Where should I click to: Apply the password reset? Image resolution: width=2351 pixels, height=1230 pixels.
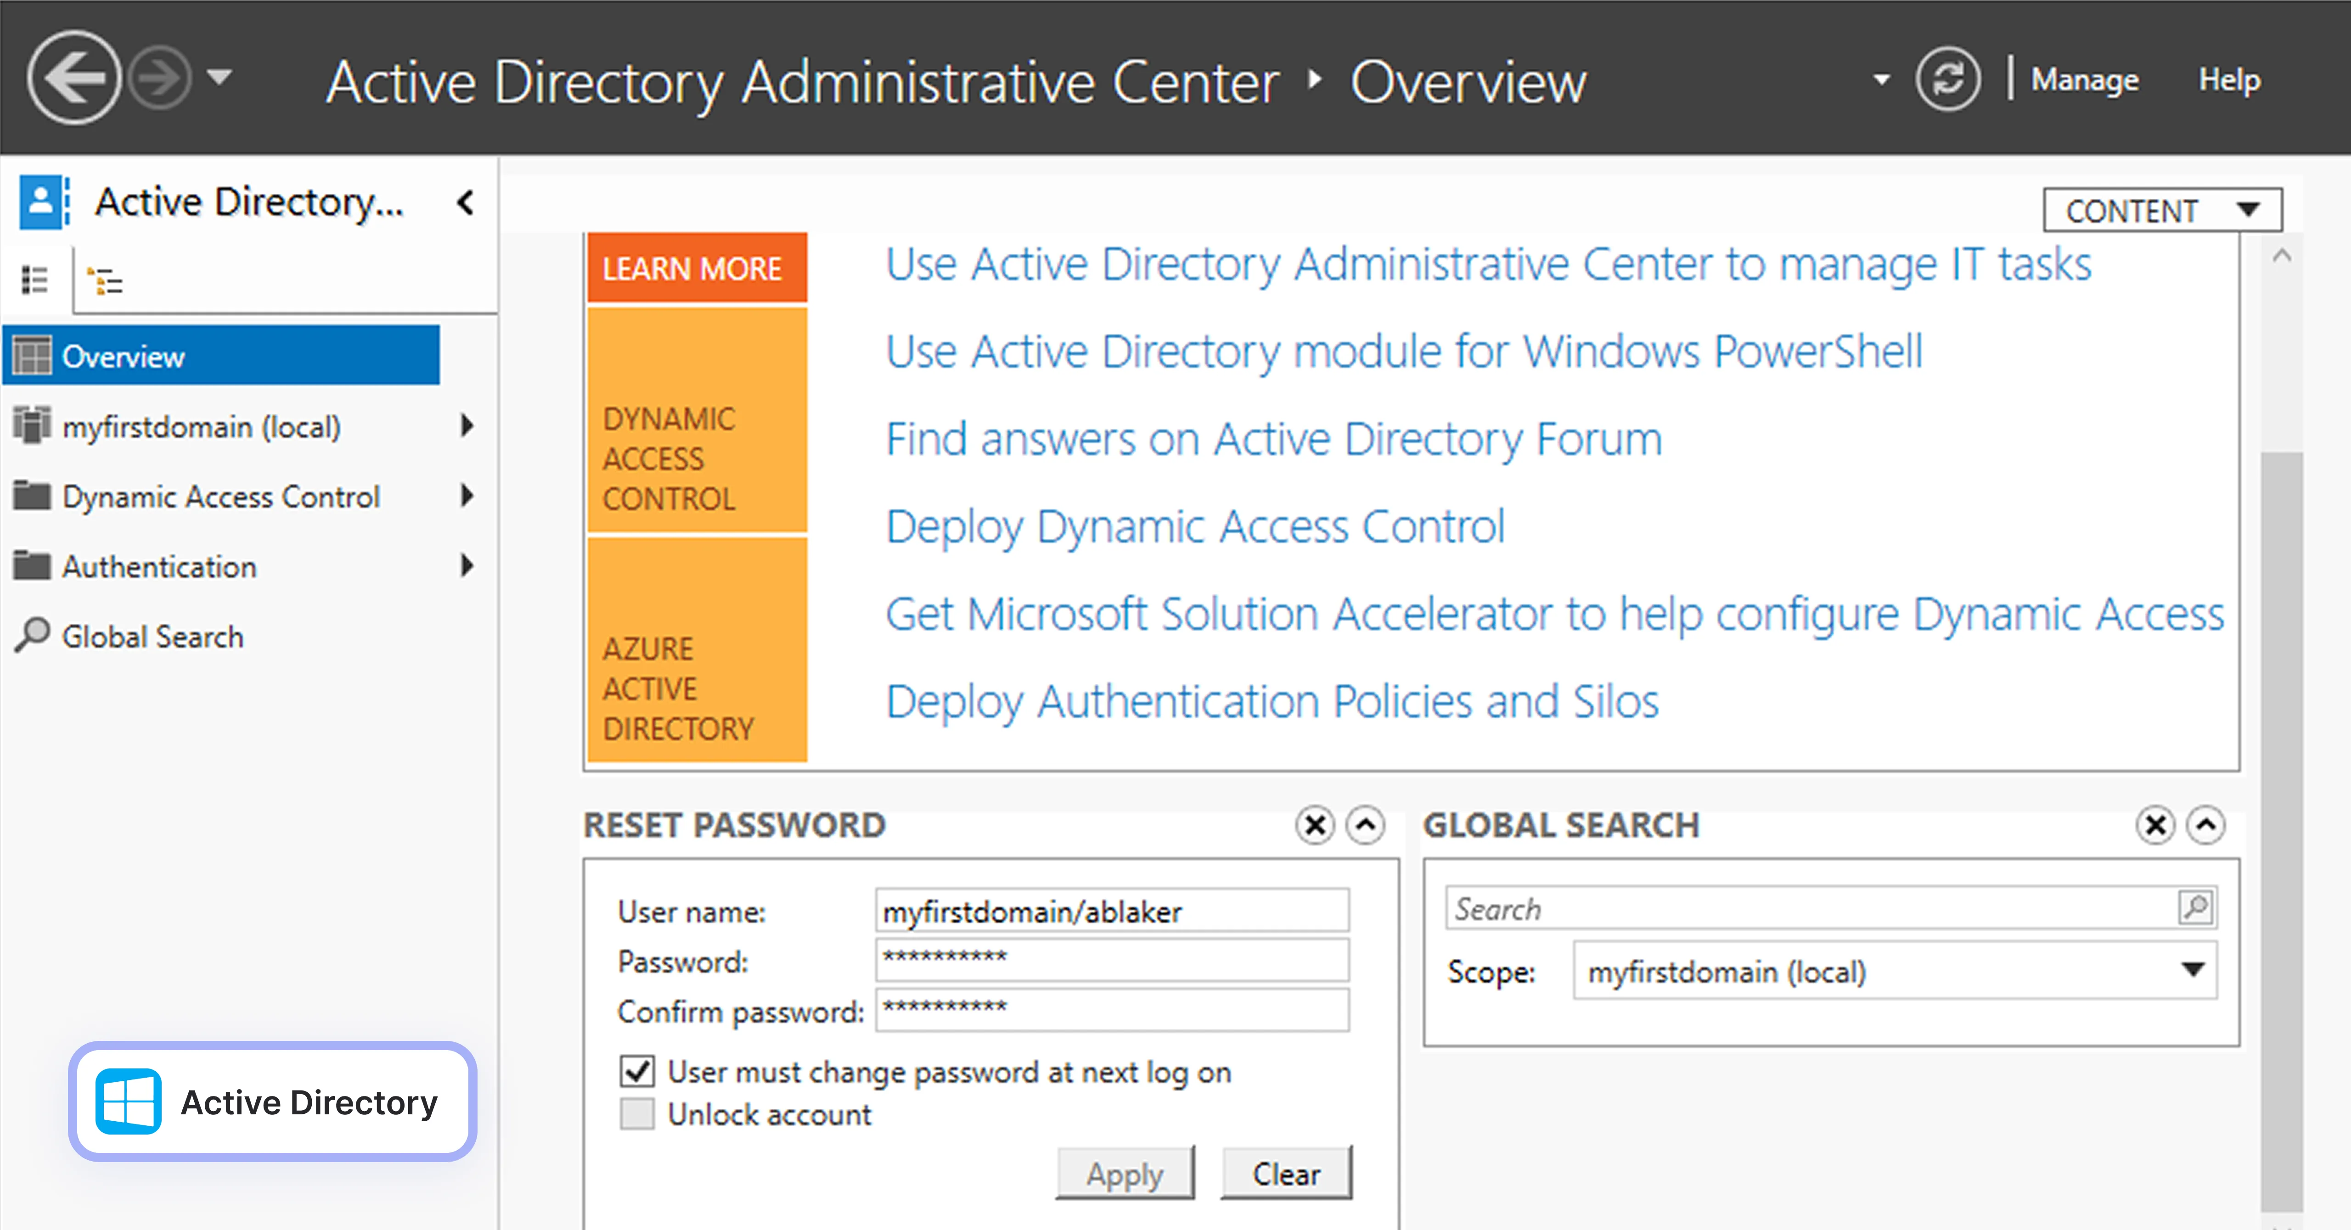[x=1125, y=1174]
